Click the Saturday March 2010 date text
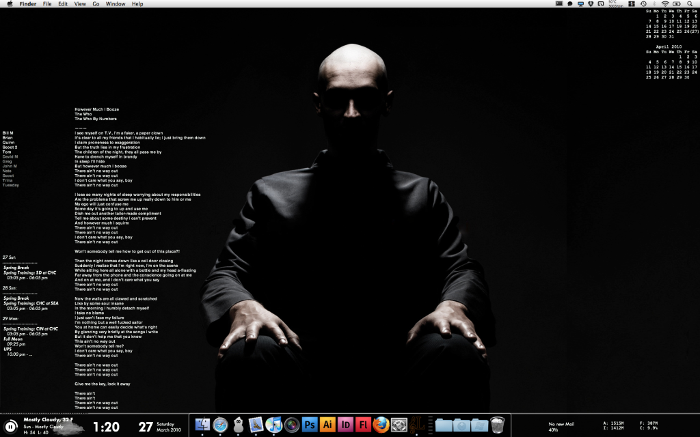This screenshot has width=700, height=437. 169,427
